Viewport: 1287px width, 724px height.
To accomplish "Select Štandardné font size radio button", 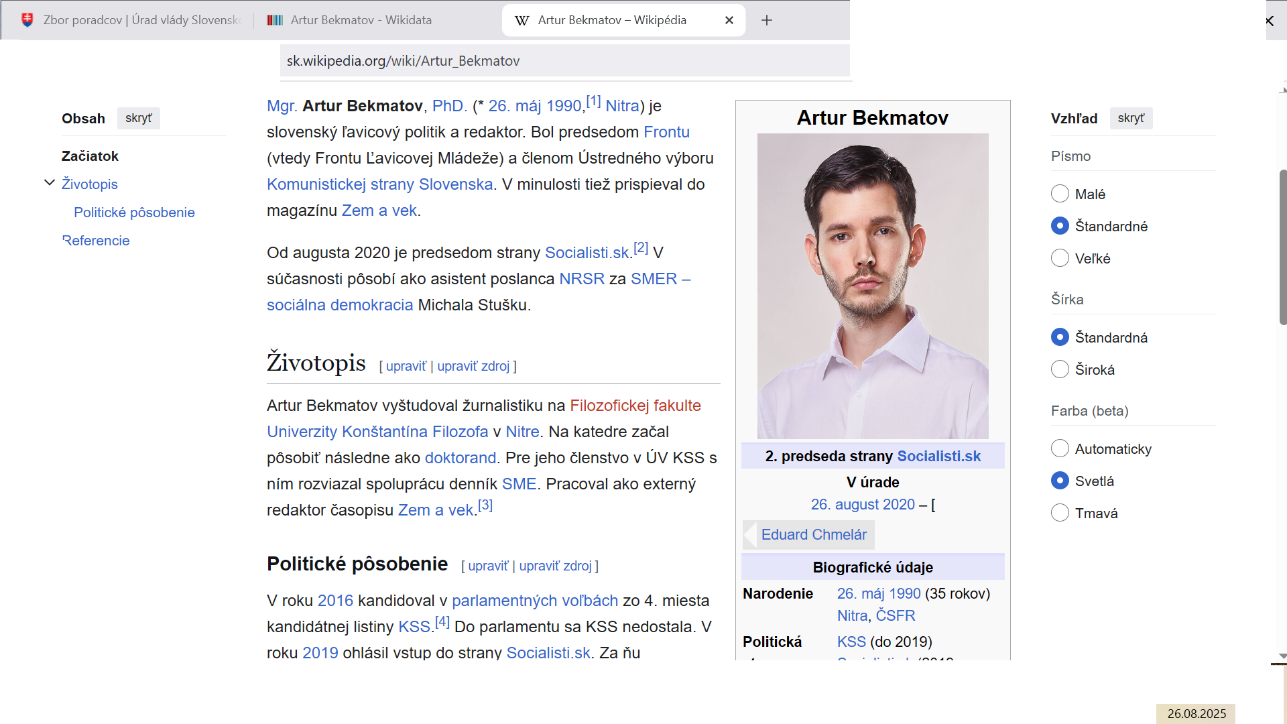I will click(1060, 226).
